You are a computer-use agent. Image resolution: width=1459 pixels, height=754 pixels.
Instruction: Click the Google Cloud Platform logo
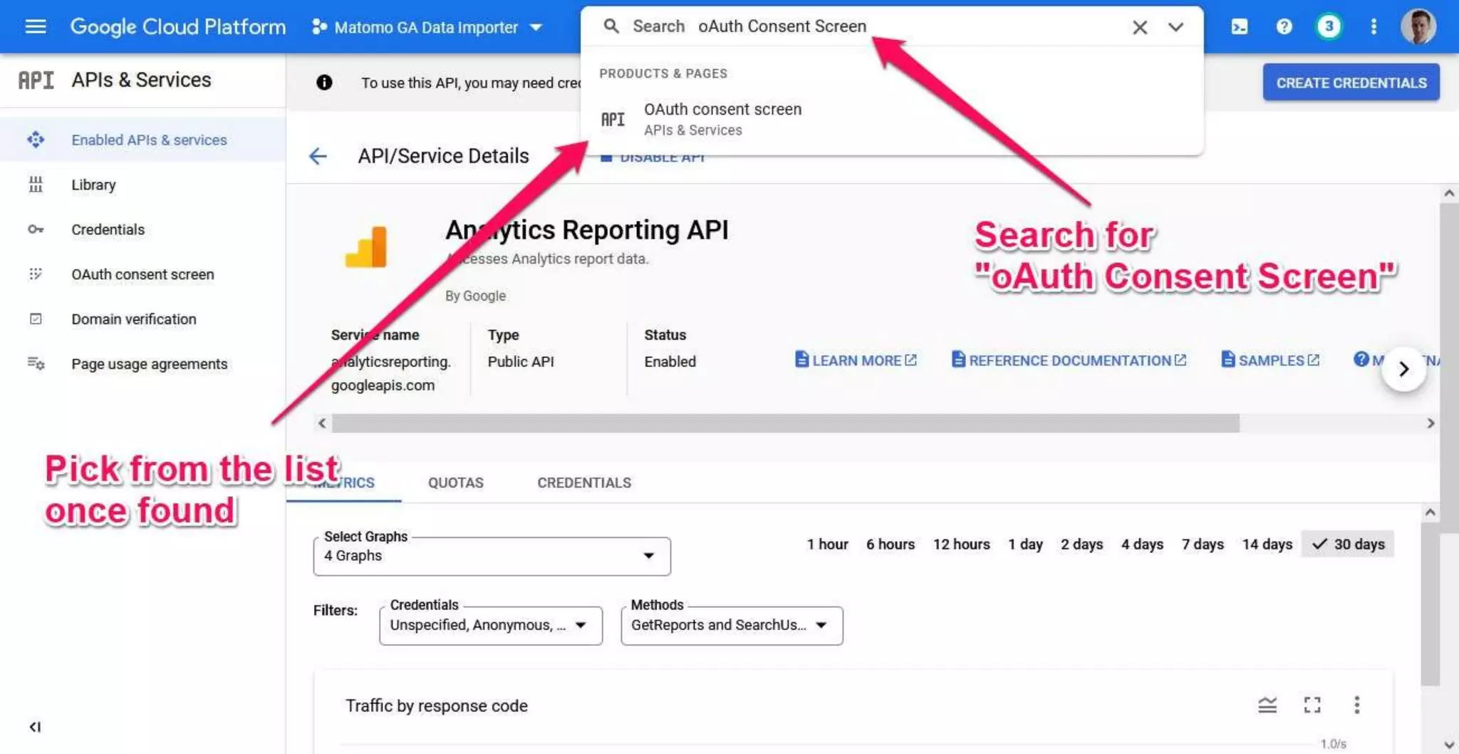[x=177, y=26]
